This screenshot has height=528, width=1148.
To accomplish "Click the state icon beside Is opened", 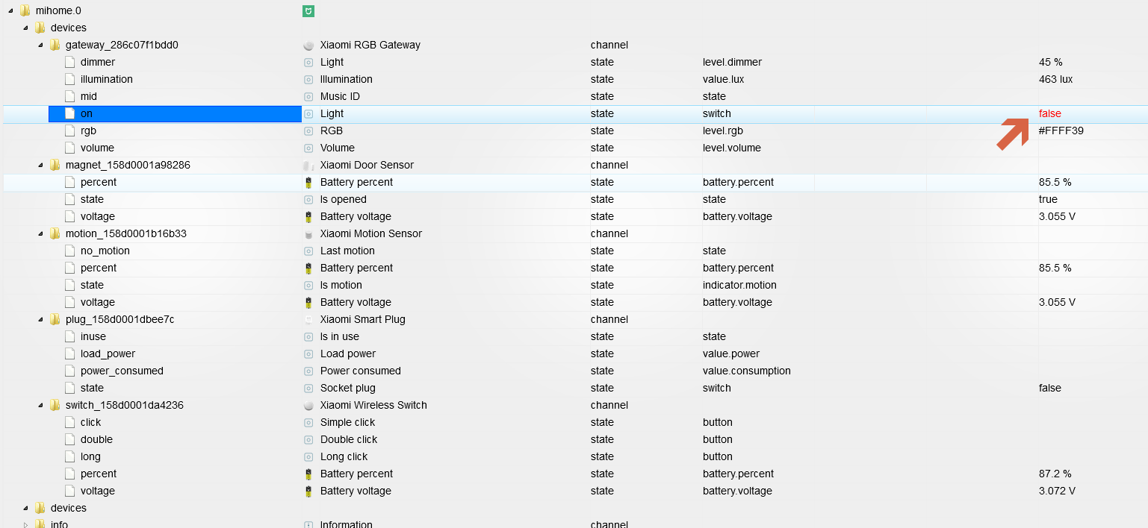I will click(x=308, y=199).
